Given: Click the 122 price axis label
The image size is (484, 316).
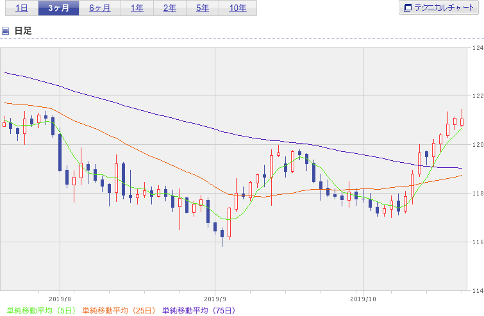Looking at the screenshot, I should coord(478,96).
